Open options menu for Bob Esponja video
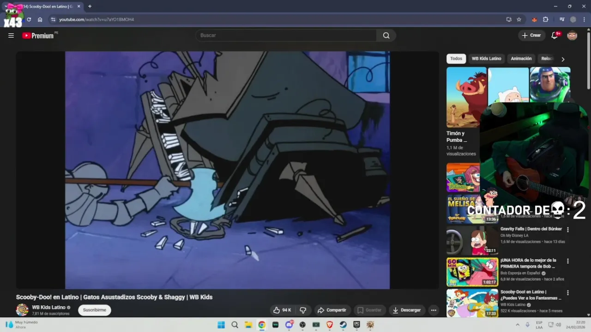 (x=568, y=261)
